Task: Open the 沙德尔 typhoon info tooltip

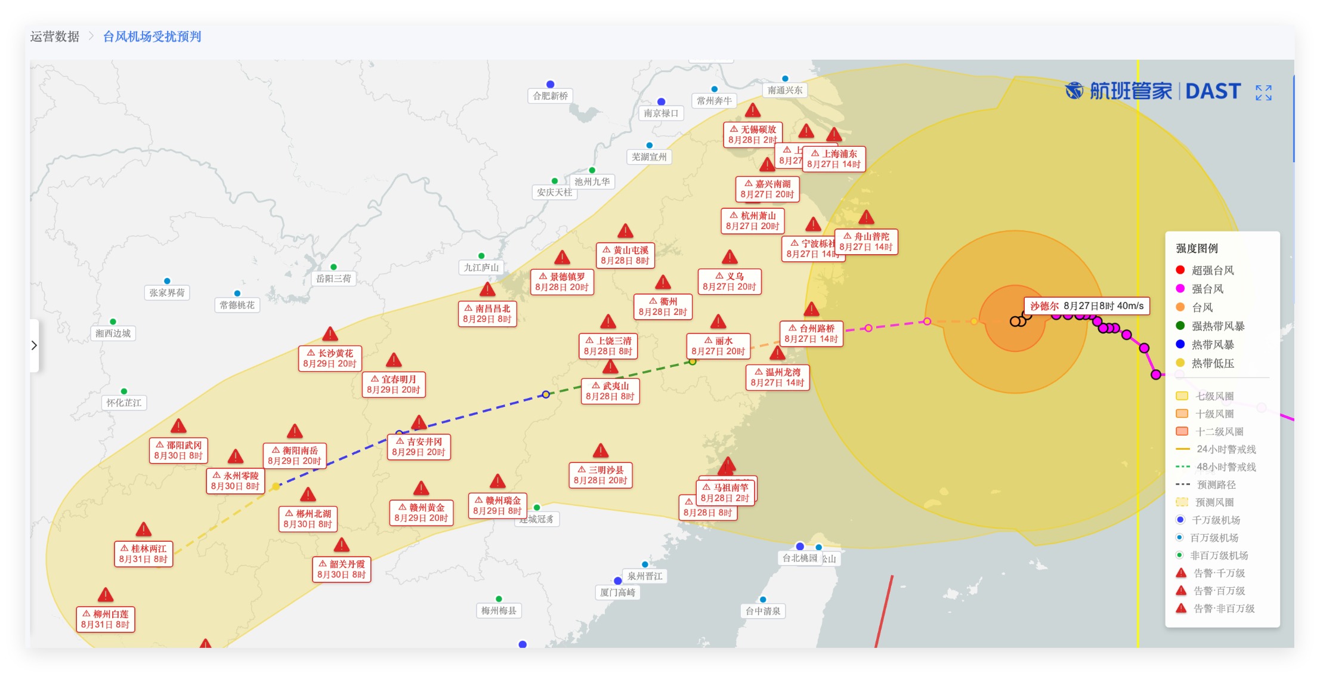Action: [1087, 306]
